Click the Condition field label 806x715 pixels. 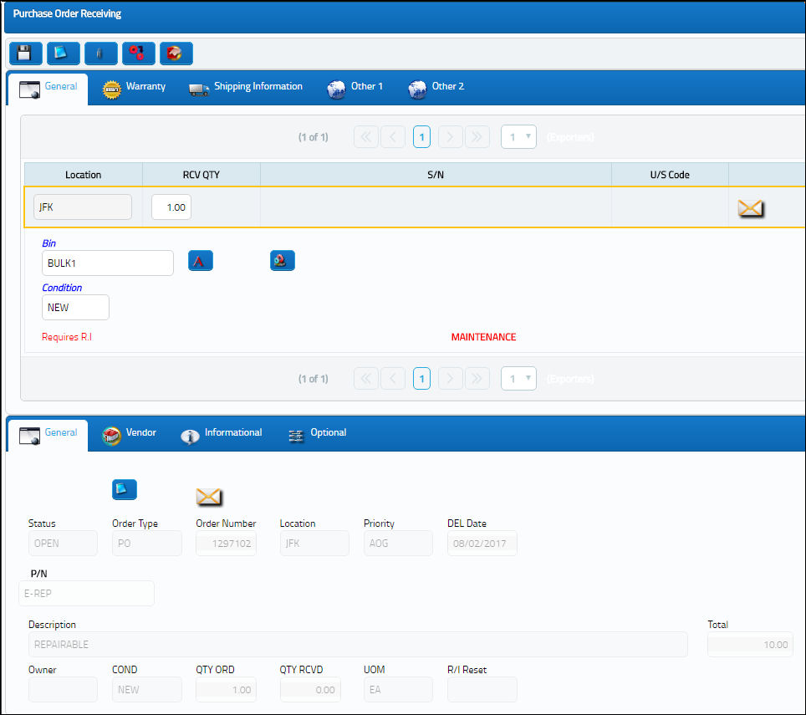(x=62, y=288)
